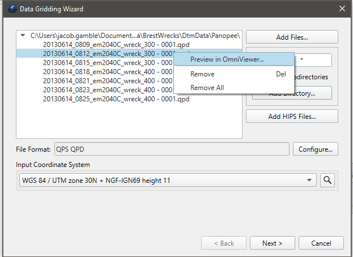Image resolution: width=353 pixels, height=257 pixels.
Task: Pick Remove All from the context menu
Action: 207,88
